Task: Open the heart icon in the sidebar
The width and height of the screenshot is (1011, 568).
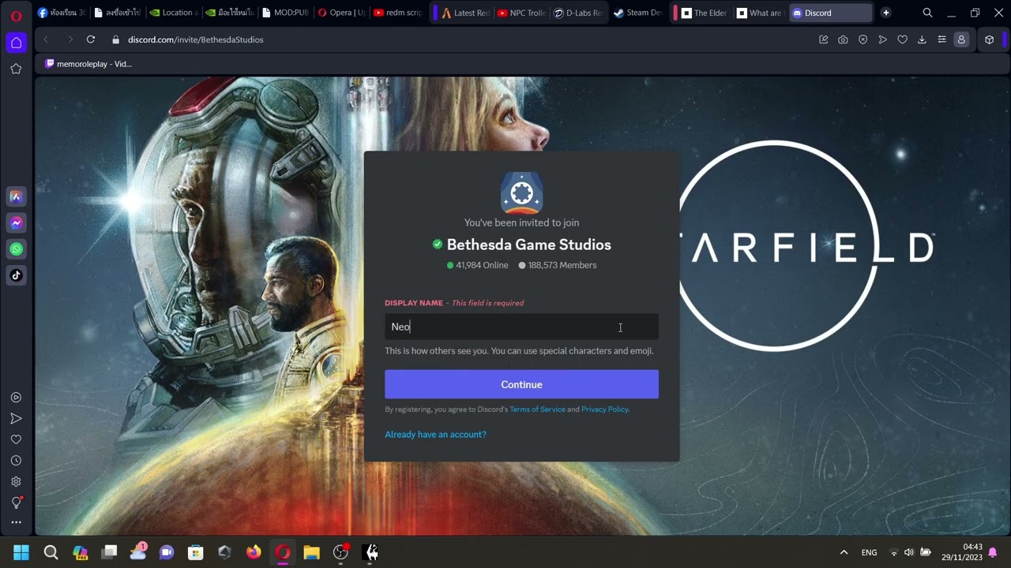Action: click(x=16, y=439)
